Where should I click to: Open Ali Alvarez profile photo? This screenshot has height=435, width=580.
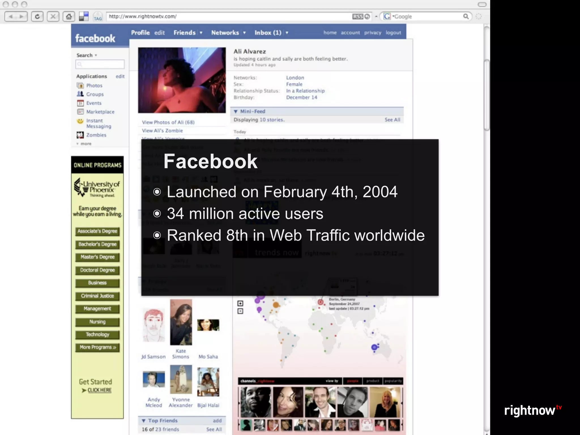[x=182, y=80]
